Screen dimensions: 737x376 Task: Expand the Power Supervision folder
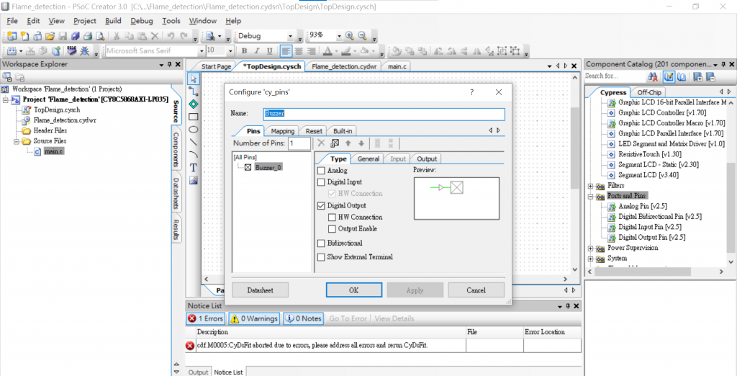pyautogui.click(x=591, y=248)
